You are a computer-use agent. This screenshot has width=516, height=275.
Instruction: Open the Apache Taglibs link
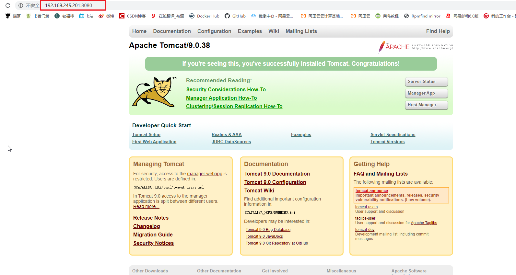pos(424,223)
